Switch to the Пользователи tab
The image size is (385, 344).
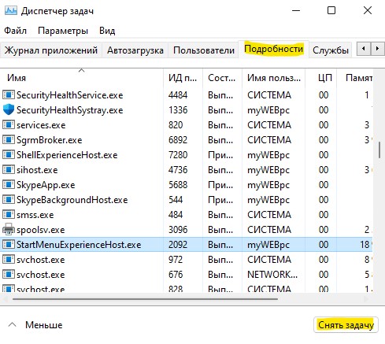tap(204, 50)
